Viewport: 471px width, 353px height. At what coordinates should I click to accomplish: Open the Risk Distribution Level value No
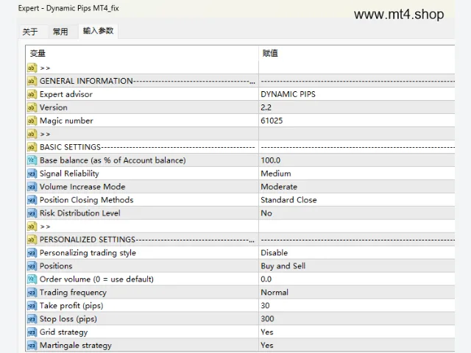(x=266, y=213)
